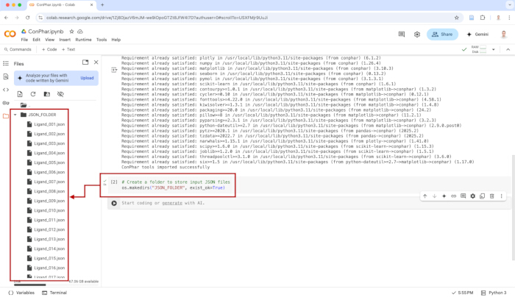Upload a file to session storage
Screen dimensions: 515x297
pyautogui.click(x=20, y=94)
